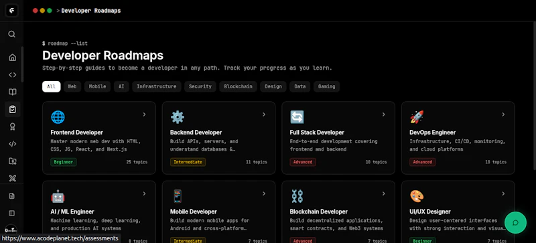536x243 pixels.
Task: Click the app logo at top left
Action: [x=11, y=11]
